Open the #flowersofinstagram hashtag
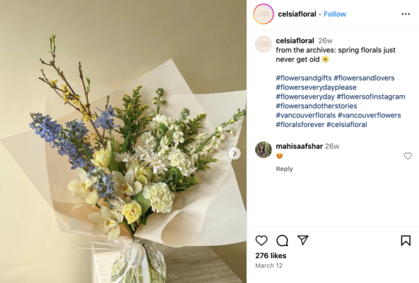419x283 pixels. coord(371,97)
